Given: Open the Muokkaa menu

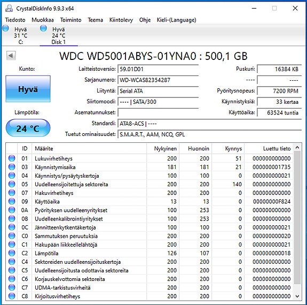Looking at the screenshot, I should [x=43, y=20].
